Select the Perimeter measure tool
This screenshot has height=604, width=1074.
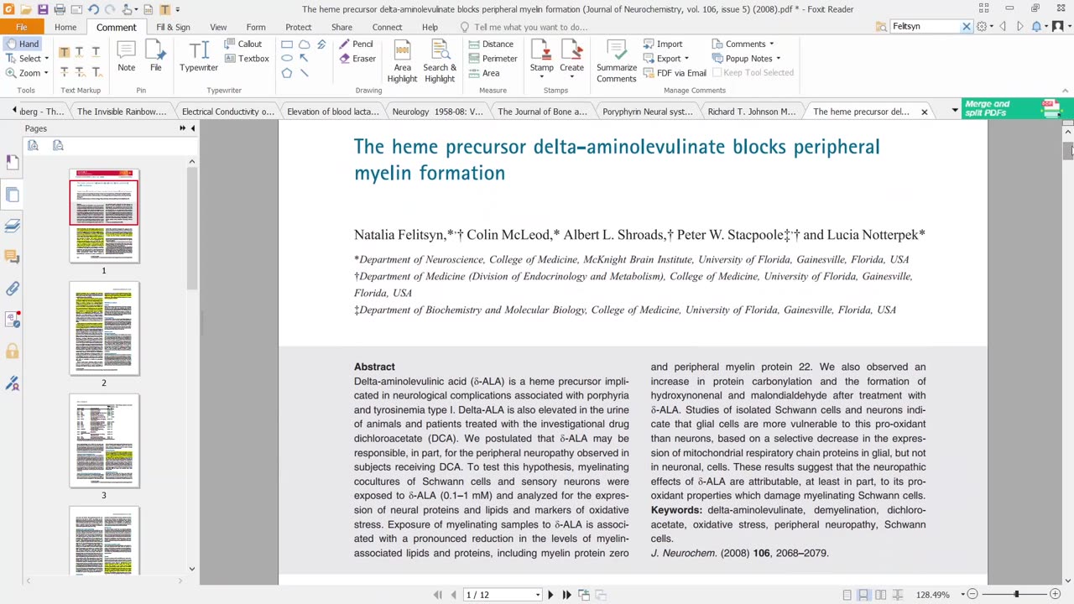tap(493, 59)
